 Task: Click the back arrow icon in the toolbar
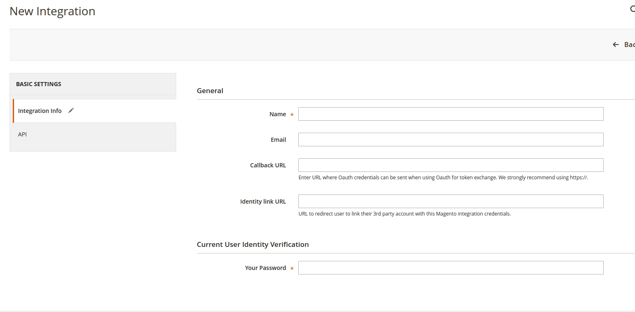pos(615,44)
